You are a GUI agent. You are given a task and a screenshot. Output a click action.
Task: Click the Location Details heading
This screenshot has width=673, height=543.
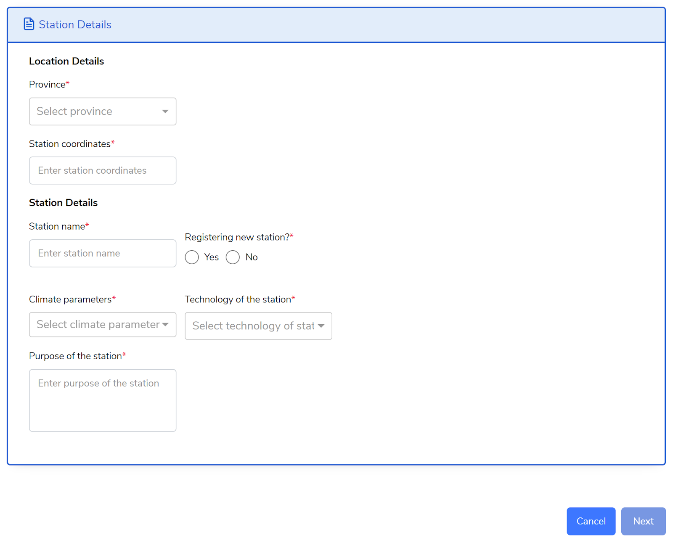tap(66, 61)
